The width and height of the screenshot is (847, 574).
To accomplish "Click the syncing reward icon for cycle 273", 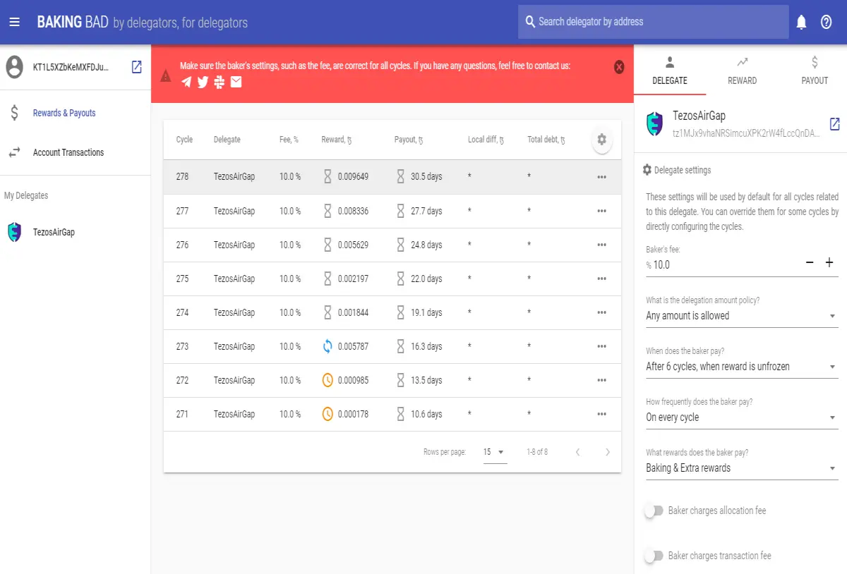I will pyautogui.click(x=328, y=346).
